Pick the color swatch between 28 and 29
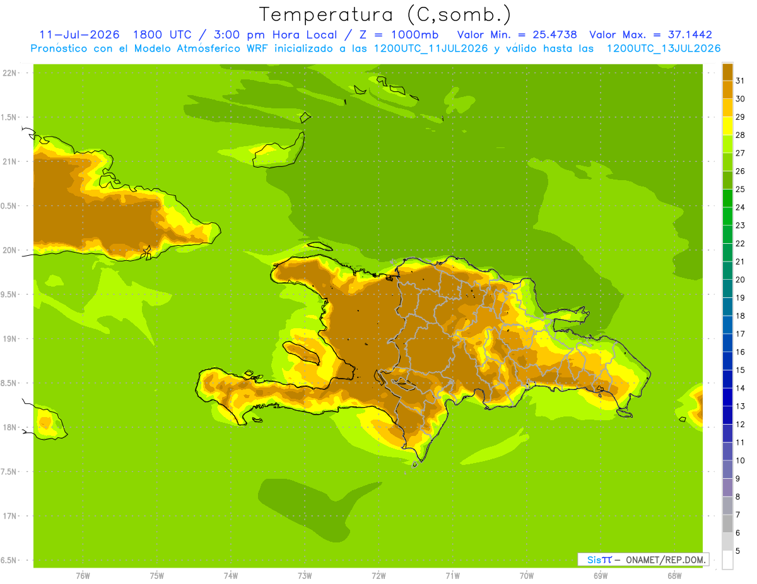Viewport: 757px width, 584px height. tap(727, 125)
